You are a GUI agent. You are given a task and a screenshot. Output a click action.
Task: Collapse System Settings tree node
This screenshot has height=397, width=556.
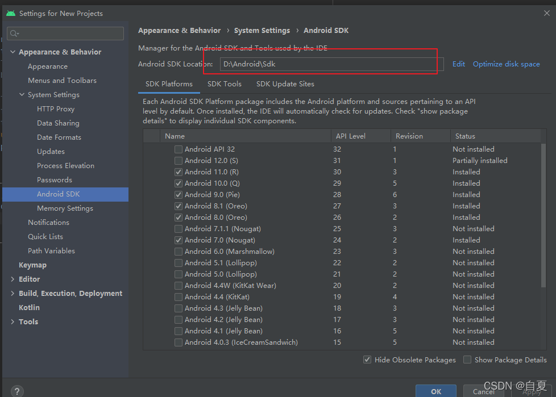click(22, 94)
